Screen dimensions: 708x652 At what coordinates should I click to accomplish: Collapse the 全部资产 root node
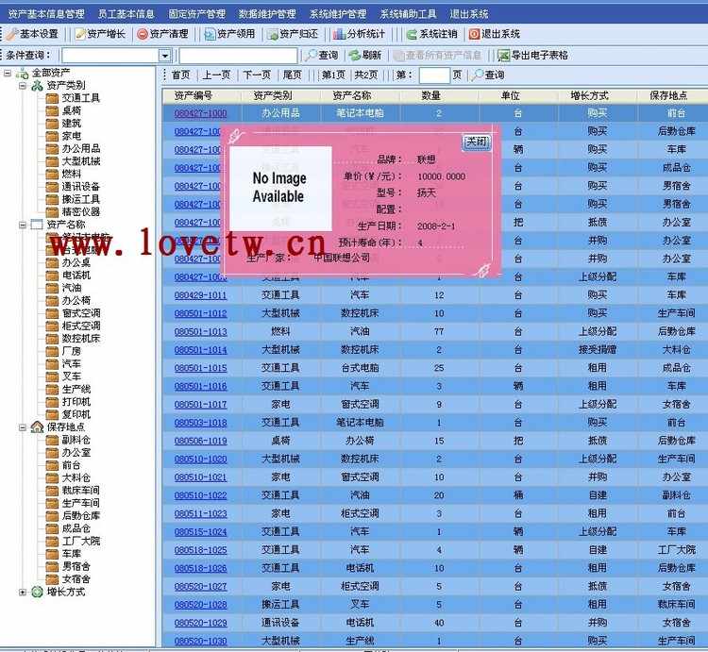click(x=8, y=73)
